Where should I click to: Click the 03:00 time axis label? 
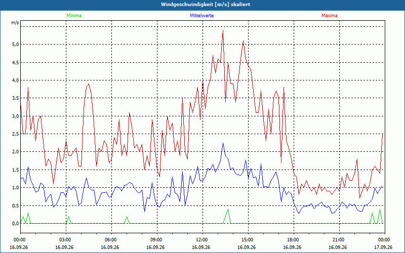(x=66, y=240)
